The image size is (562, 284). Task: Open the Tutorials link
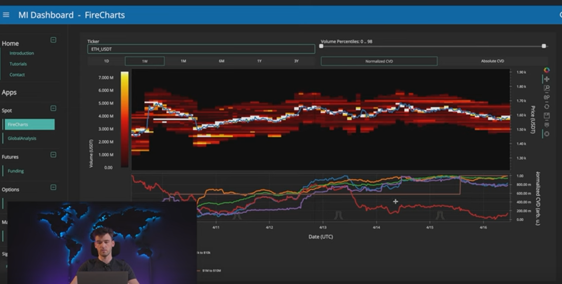(18, 64)
